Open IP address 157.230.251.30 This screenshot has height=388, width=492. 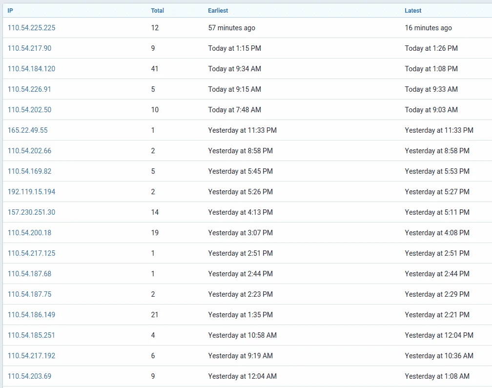click(31, 212)
